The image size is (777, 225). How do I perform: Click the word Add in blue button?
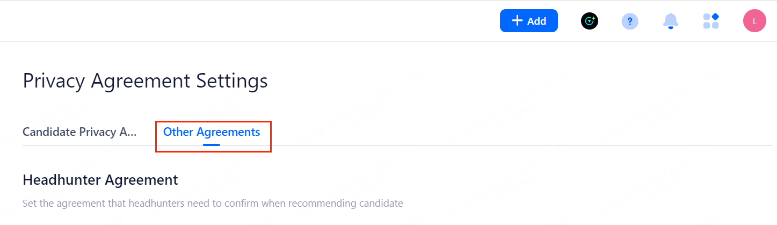[x=536, y=21]
